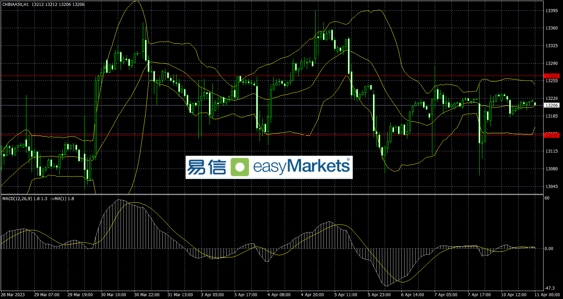Click the current price 13206 tag

tap(552, 105)
